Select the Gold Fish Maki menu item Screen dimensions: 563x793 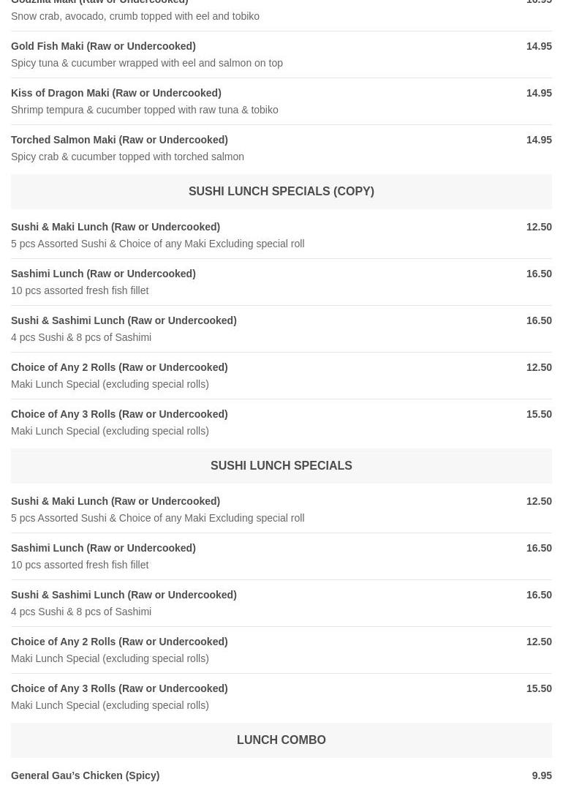pyautogui.click(x=103, y=46)
